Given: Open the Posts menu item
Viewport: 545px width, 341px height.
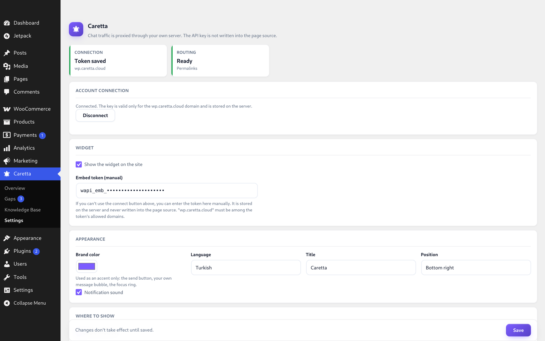Looking at the screenshot, I should 30,53.
